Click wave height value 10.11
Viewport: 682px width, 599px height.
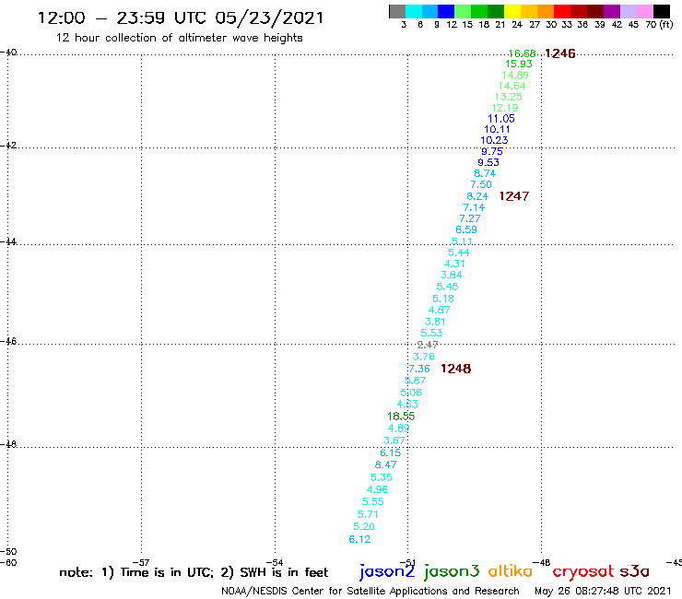coord(497,130)
